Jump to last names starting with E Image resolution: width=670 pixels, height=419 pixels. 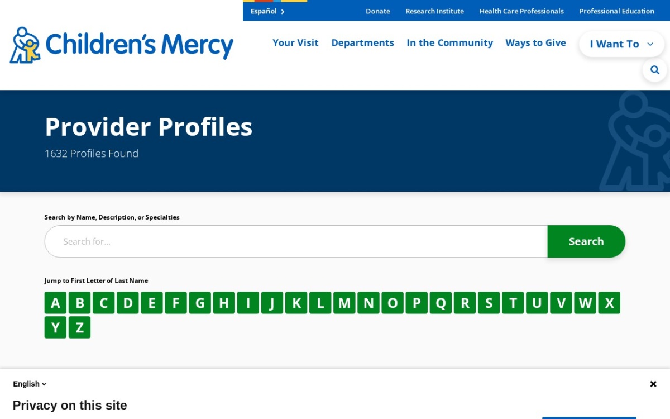(151, 303)
